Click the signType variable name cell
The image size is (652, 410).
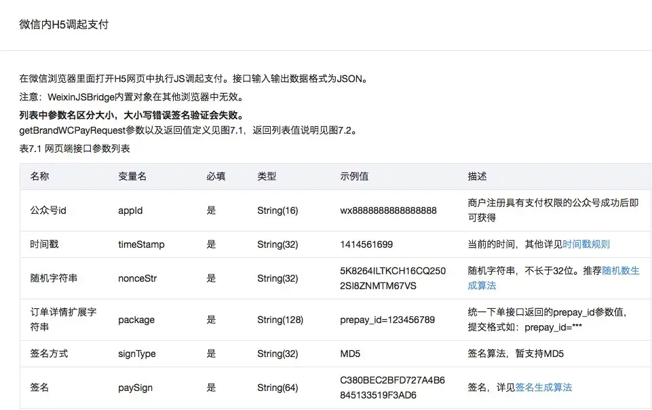(137, 354)
